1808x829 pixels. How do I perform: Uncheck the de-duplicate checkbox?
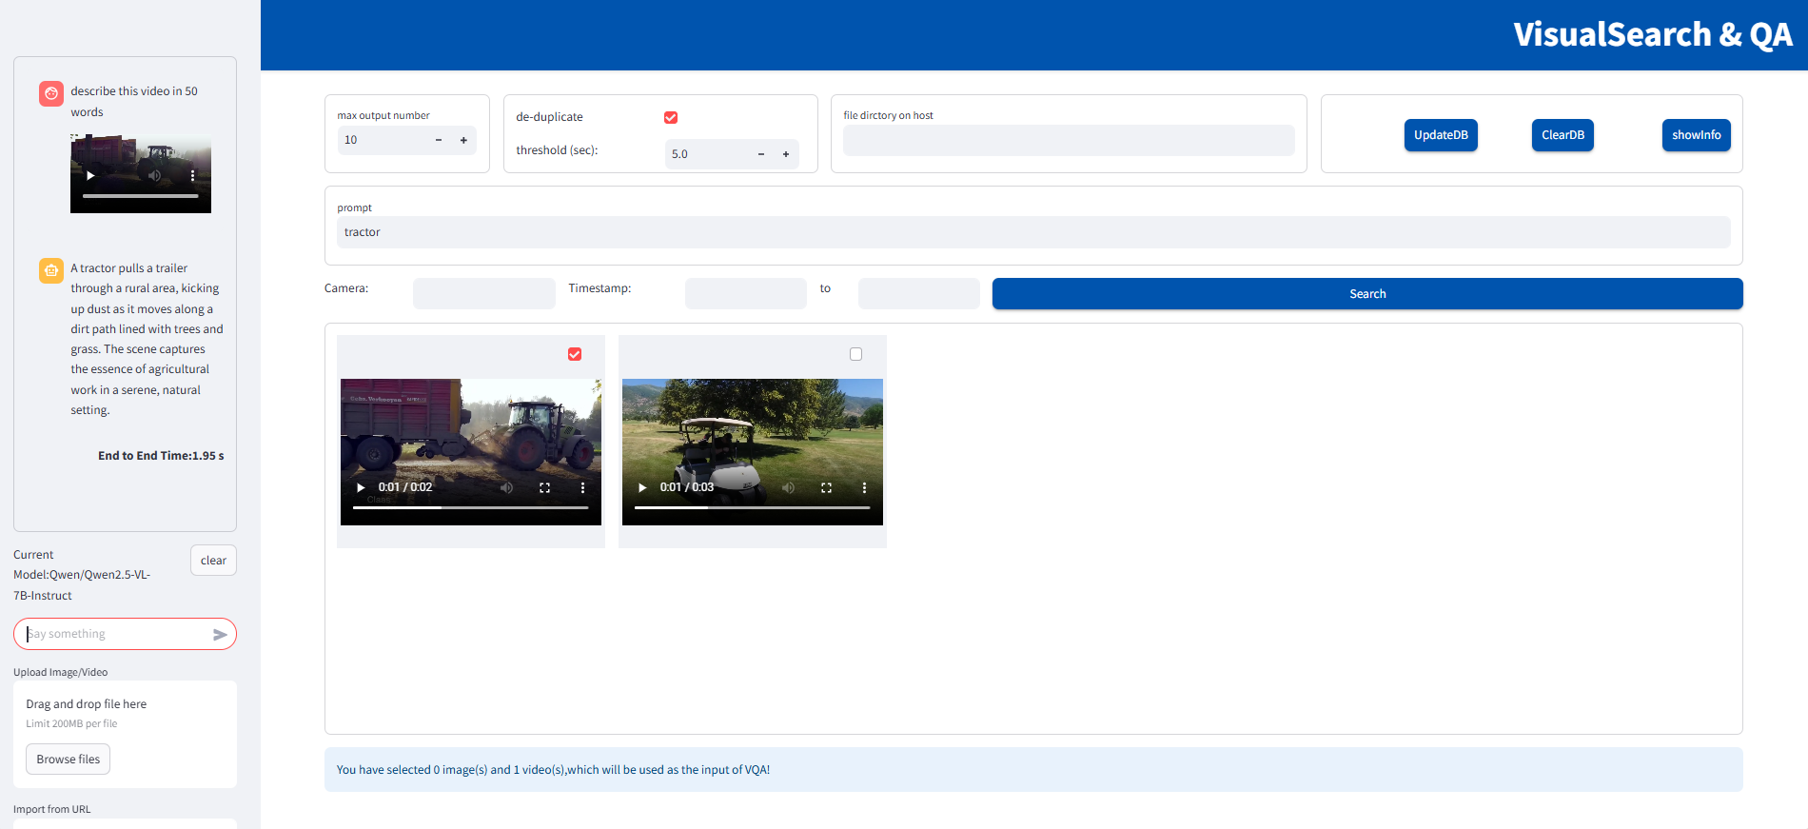click(671, 117)
